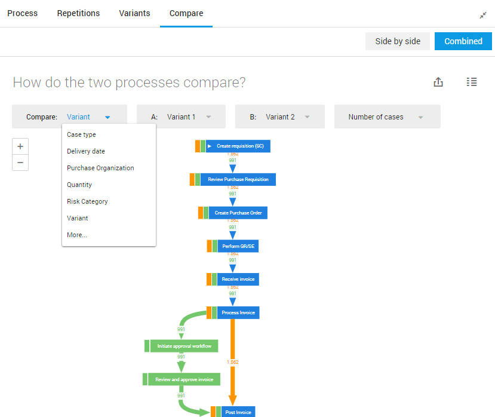
Task: Click the orange swatch beside Create requisition
Action: [198, 146]
